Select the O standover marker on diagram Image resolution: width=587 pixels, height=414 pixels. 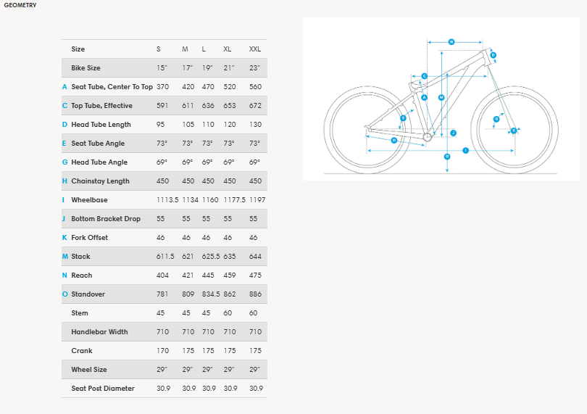click(447, 156)
